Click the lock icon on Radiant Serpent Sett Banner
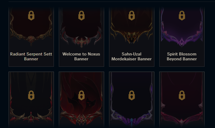Viewport: 215px width, 128px height. [31, 16]
